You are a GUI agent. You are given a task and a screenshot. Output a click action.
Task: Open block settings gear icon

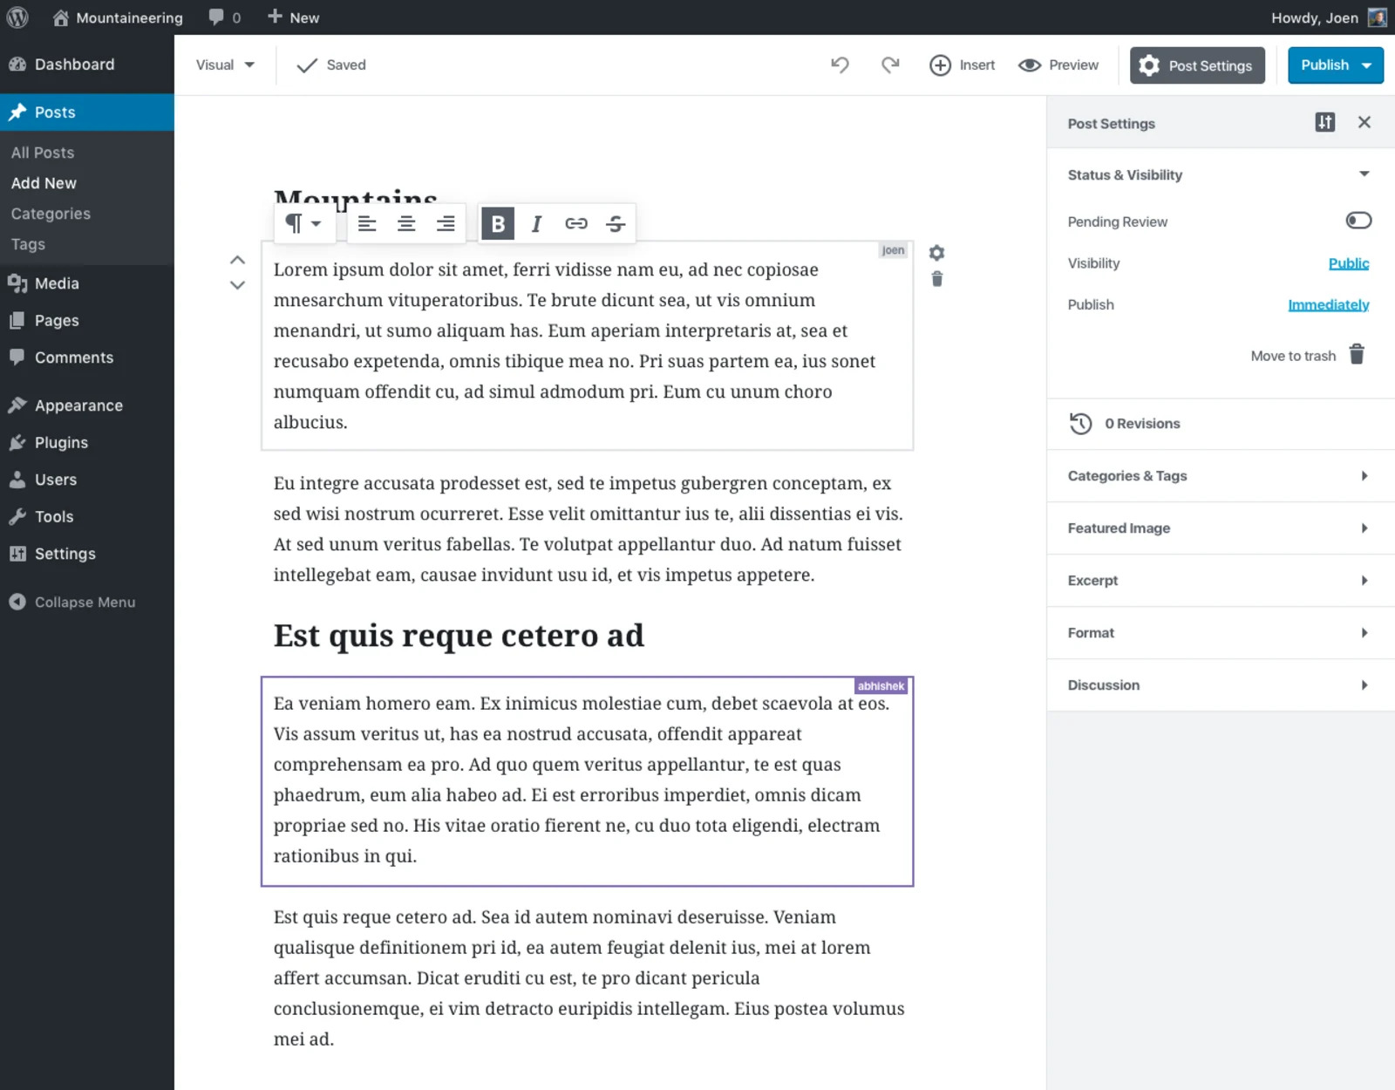(x=936, y=253)
